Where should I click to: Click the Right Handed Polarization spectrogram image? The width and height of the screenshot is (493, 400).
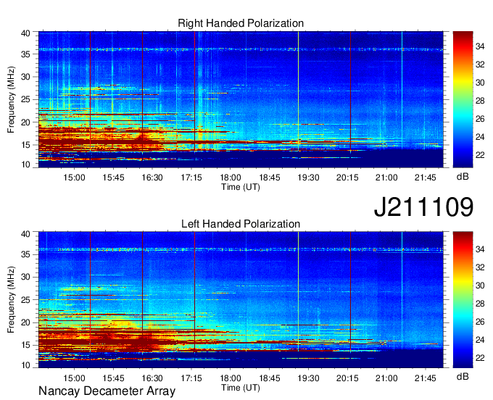[241, 99]
